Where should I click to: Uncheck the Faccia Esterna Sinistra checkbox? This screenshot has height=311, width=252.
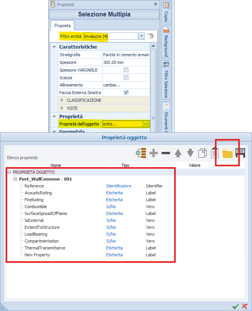[126, 93]
